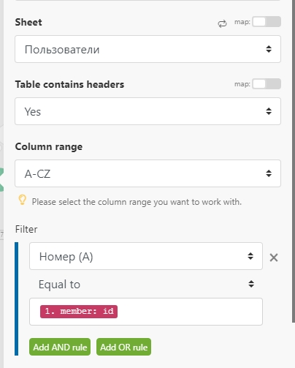Click the lightbulb hint icon
The image size is (295, 368).
pos(22,200)
